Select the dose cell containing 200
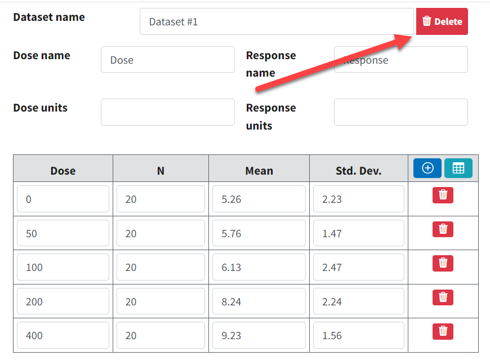This screenshot has height=360, width=490. point(63,301)
